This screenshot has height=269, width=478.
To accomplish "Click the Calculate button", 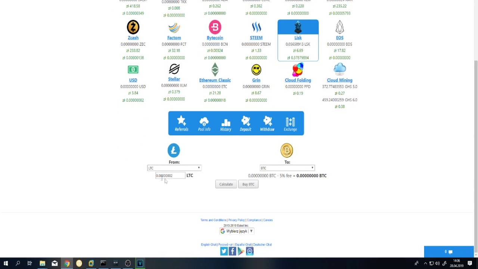I will 226,184.
